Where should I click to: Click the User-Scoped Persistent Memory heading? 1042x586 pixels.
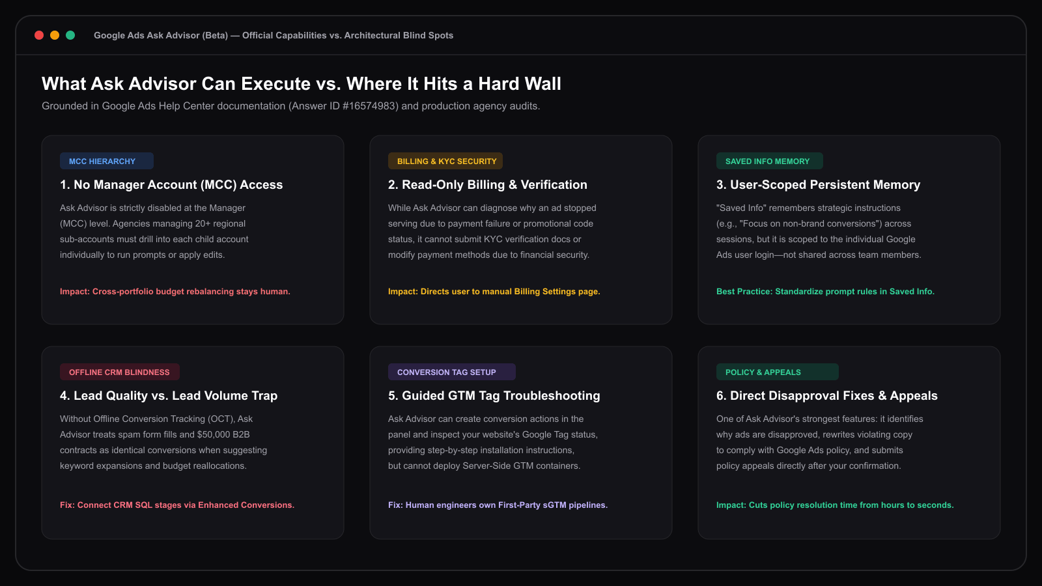point(819,185)
